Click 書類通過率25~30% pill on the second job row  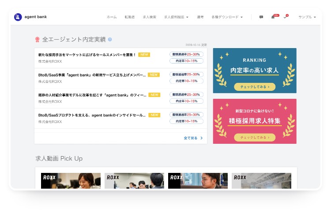[x=186, y=75]
